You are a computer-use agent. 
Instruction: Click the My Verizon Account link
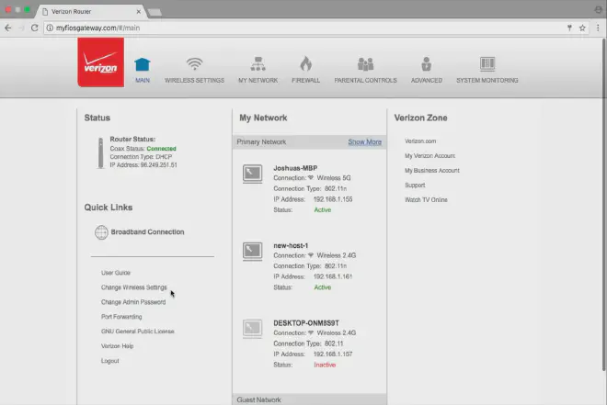[429, 156]
